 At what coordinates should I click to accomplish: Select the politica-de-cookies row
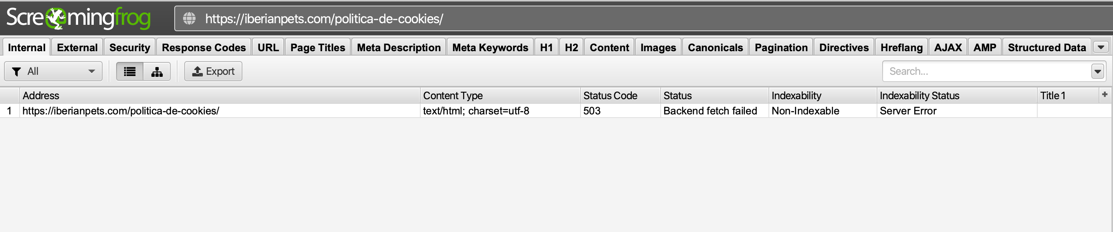click(555, 111)
